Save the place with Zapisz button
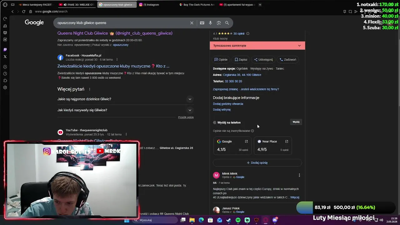400x225 pixels. (x=241, y=59)
